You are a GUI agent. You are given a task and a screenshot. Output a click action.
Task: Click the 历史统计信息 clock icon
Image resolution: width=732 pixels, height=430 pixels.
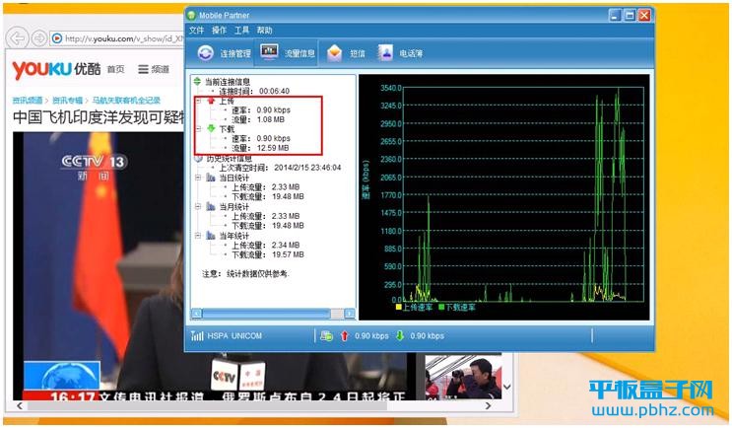tap(198, 159)
